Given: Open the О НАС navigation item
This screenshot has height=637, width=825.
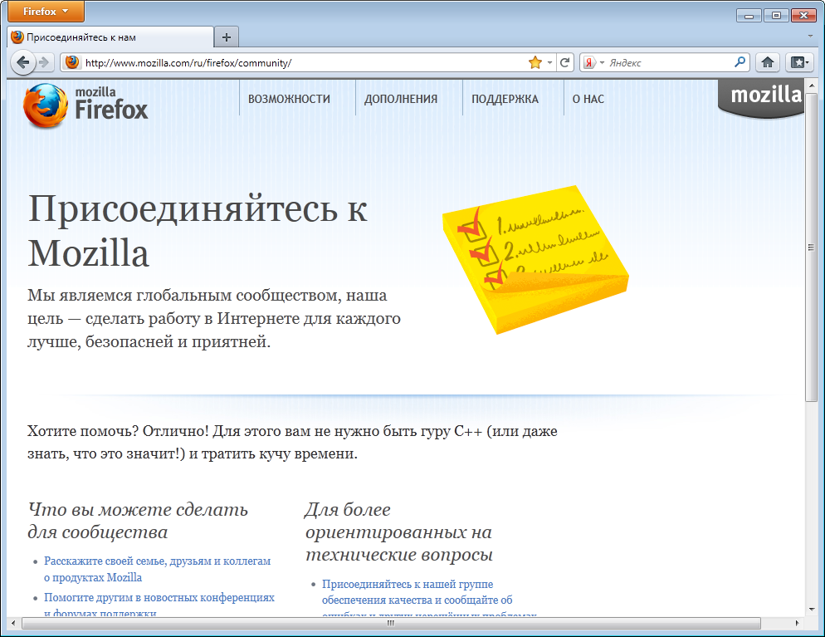Looking at the screenshot, I should point(588,99).
